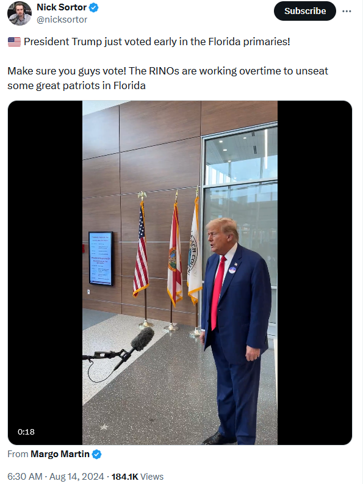The image size is (363, 484).
Task: View the 184.1K Views count details
Action: [137, 477]
